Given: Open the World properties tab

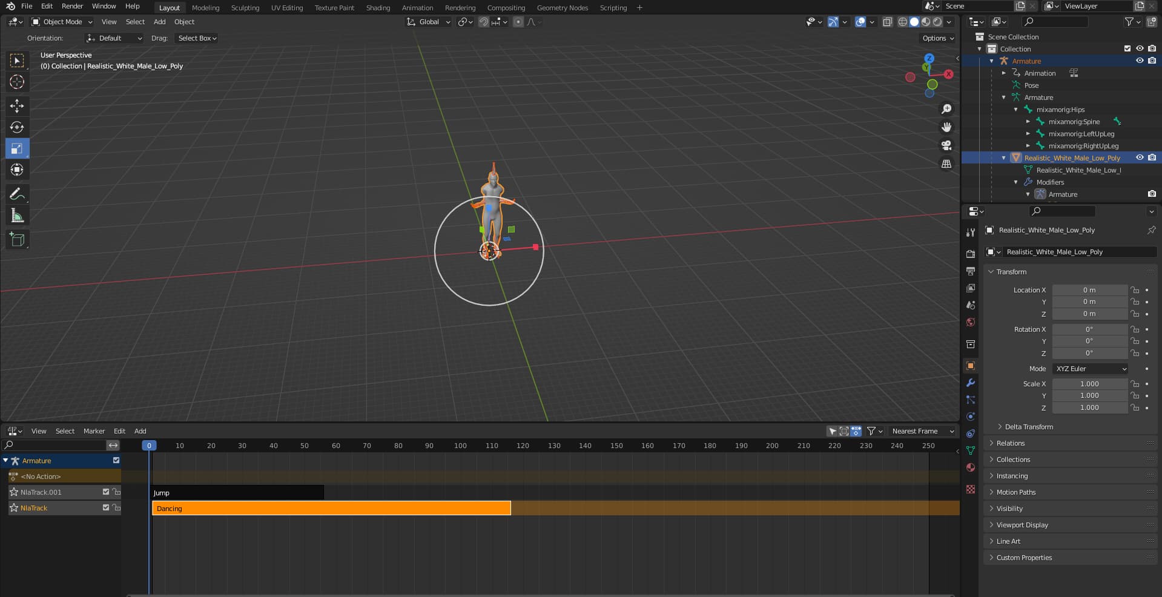Looking at the screenshot, I should (971, 322).
